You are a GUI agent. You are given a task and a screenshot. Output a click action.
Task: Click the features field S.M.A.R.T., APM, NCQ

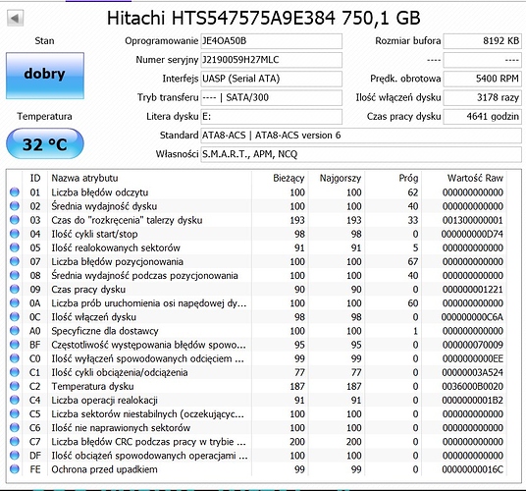[361, 154]
